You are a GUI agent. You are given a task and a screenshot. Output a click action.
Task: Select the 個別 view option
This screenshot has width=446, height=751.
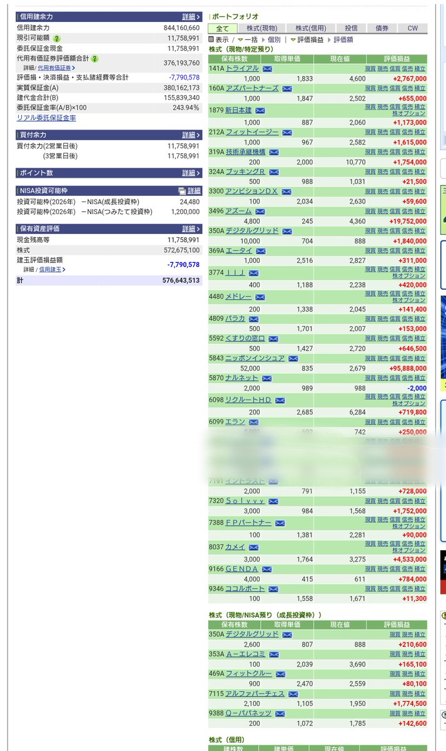click(274, 39)
